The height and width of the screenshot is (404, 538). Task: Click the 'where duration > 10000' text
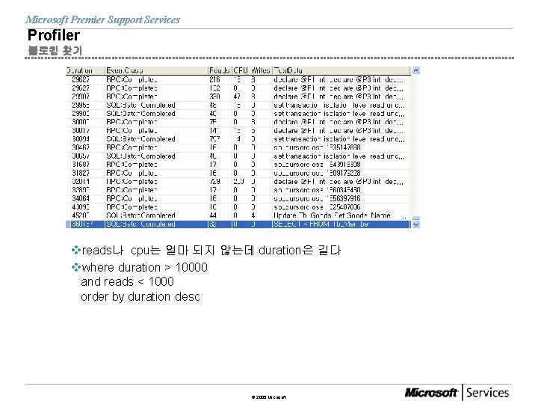pos(144,267)
